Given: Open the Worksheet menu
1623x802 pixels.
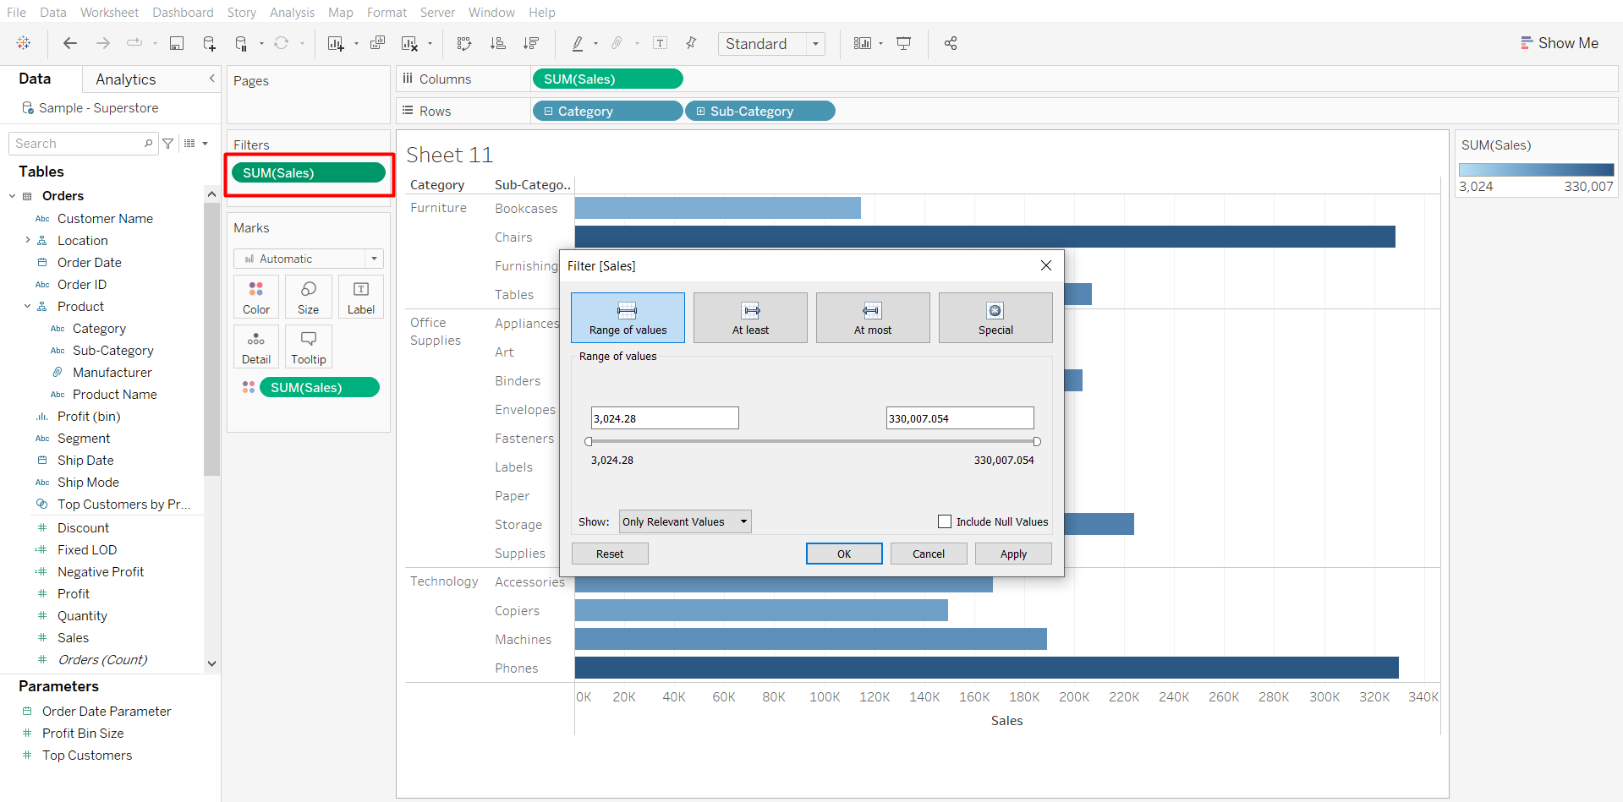Looking at the screenshot, I should (x=109, y=13).
